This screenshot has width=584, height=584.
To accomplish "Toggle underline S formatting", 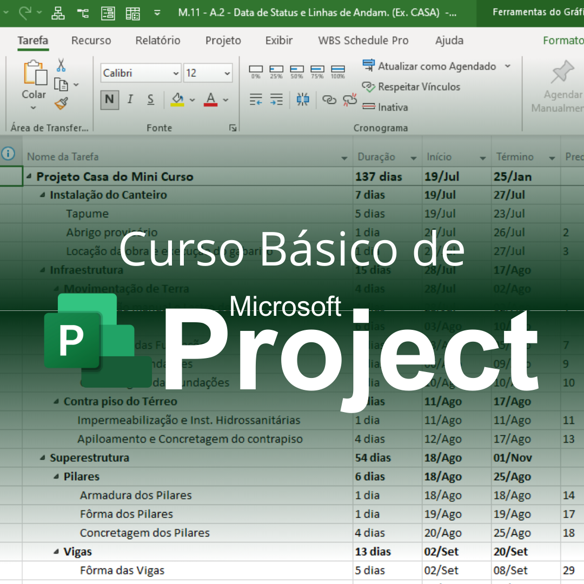I will click(x=150, y=99).
